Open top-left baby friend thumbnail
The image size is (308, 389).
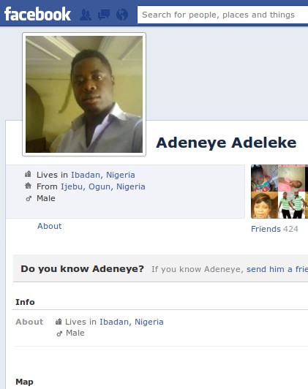(264, 178)
